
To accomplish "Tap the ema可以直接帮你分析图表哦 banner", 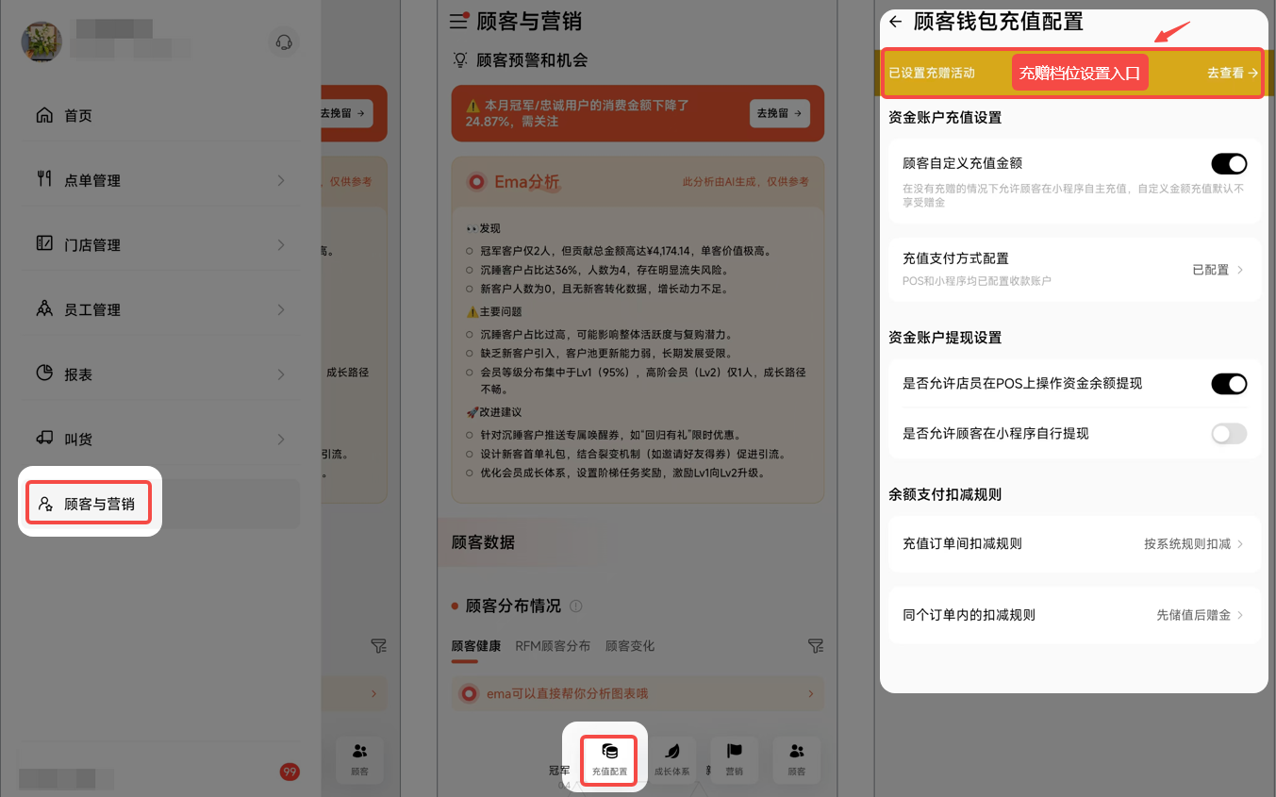I will (x=636, y=694).
